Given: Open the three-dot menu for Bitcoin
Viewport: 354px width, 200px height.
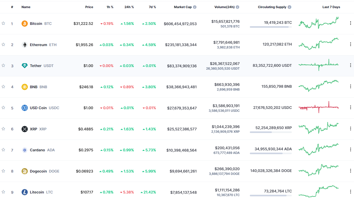Looking at the screenshot, I should (350, 23).
